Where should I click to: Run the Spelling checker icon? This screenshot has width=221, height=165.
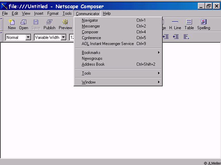(204, 24)
